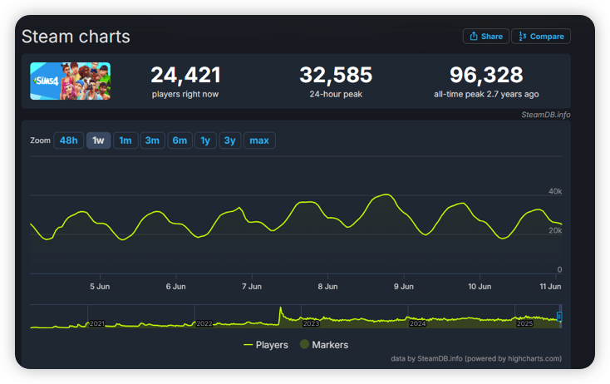Click the 10 Jun axis label
610x384 pixels.
pyautogui.click(x=480, y=287)
